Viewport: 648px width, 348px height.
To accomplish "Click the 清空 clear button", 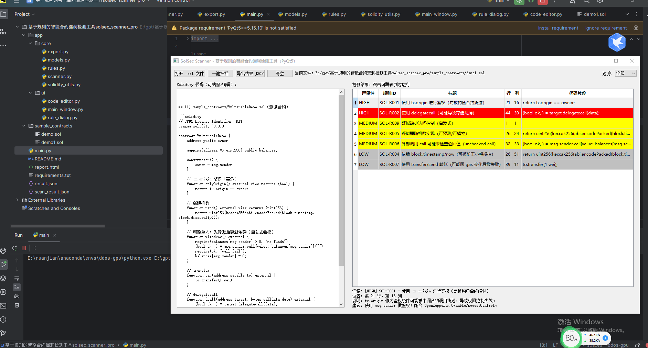I will pyautogui.click(x=280, y=74).
